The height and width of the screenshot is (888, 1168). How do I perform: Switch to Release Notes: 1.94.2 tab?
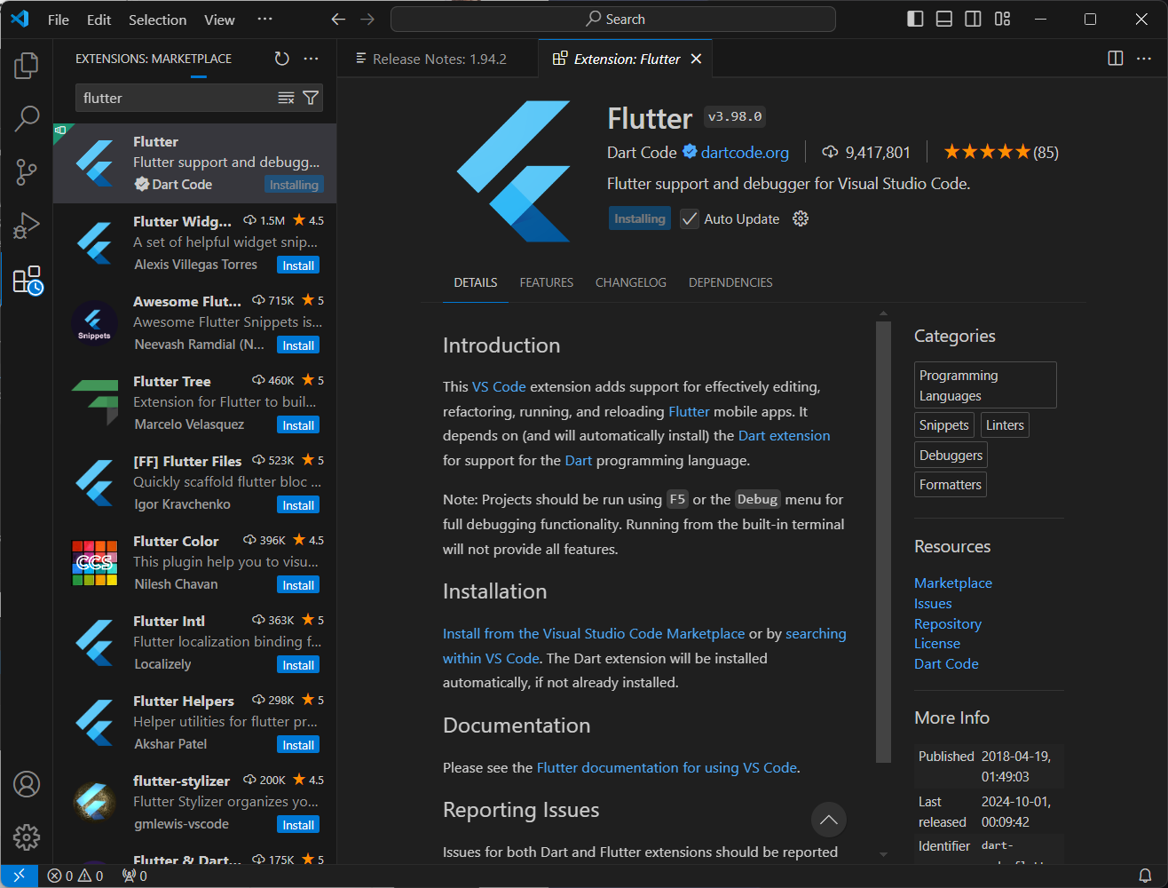438,59
